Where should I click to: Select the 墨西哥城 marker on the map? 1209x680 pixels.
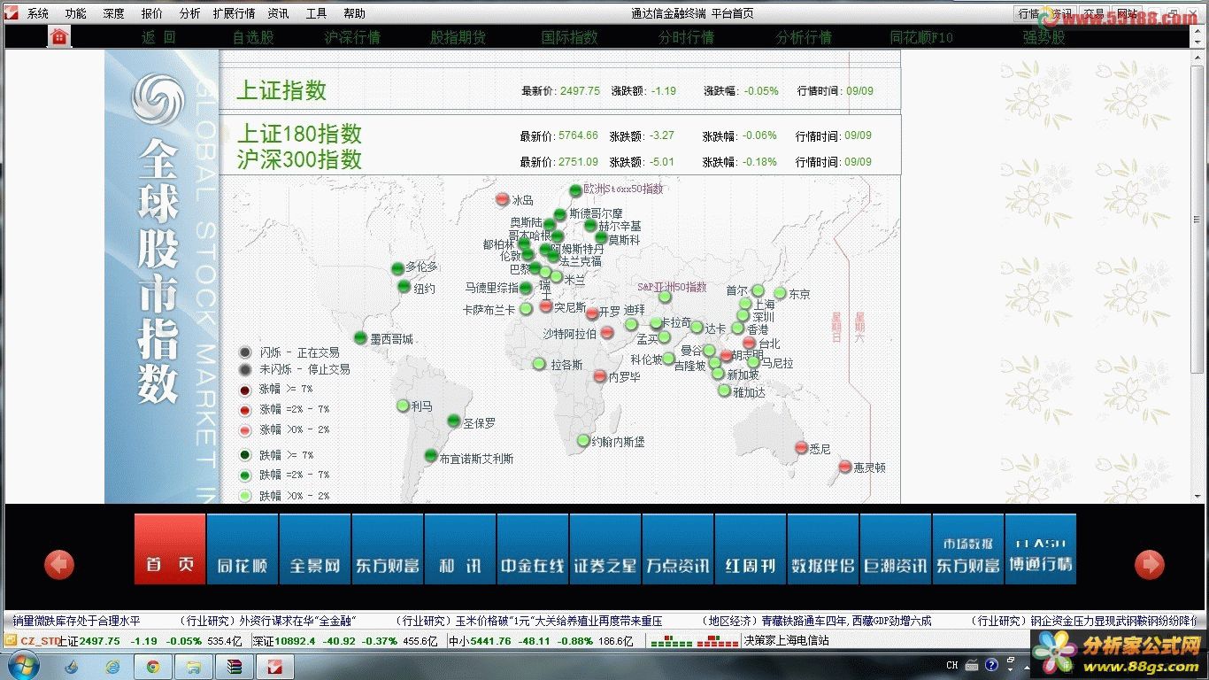[360, 337]
